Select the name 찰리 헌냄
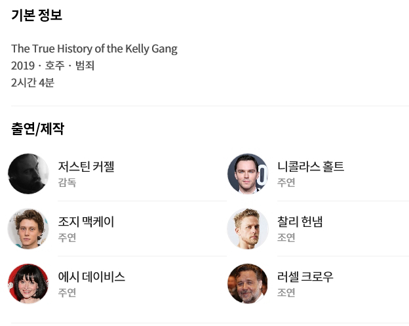This screenshot has height=326, width=409. tap(300, 222)
